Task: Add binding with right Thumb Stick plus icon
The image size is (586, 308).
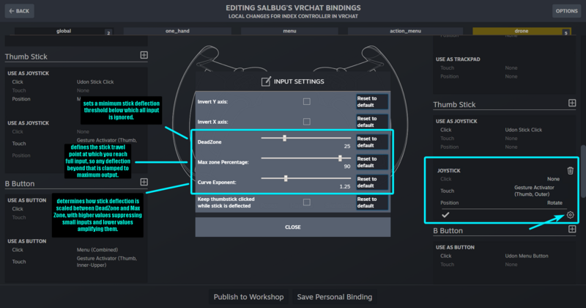Action: 572,103
